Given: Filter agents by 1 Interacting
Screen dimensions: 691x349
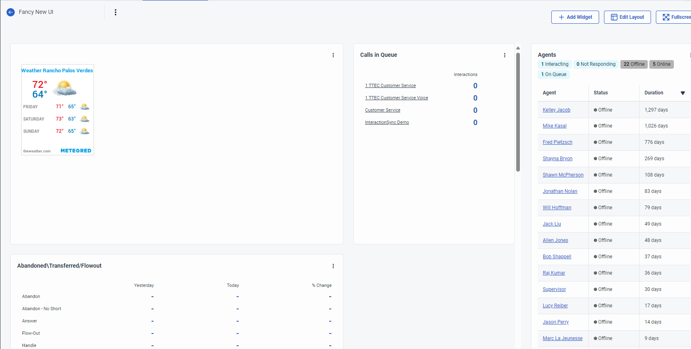Looking at the screenshot, I should point(555,64).
